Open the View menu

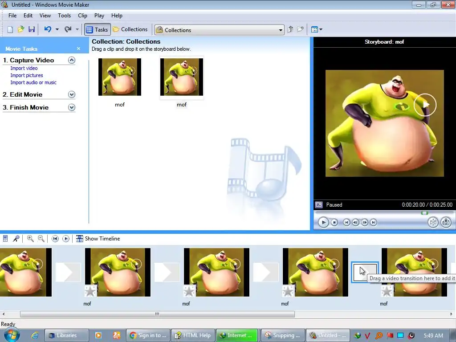(x=45, y=16)
